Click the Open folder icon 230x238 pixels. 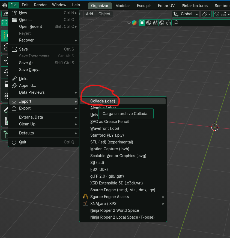14,20
